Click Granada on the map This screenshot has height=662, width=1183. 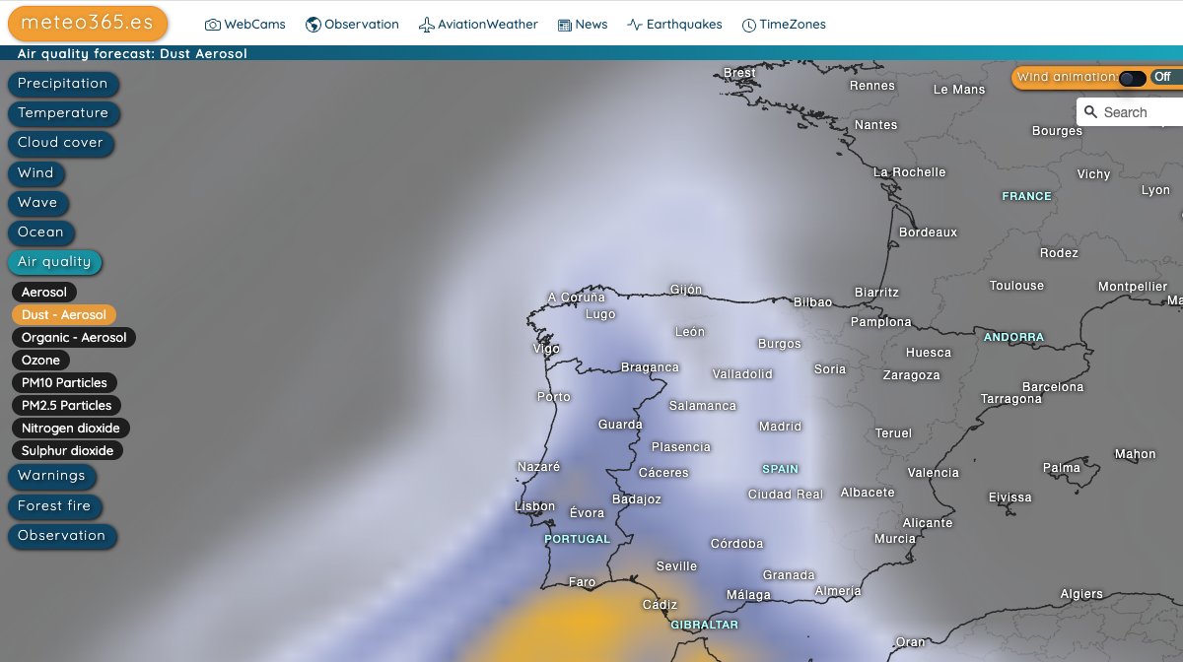tap(789, 575)
